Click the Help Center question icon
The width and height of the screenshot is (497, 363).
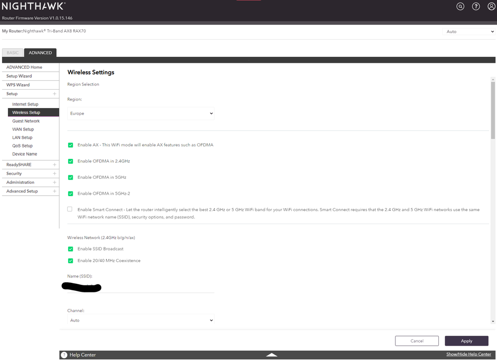(x=64, y=355)
